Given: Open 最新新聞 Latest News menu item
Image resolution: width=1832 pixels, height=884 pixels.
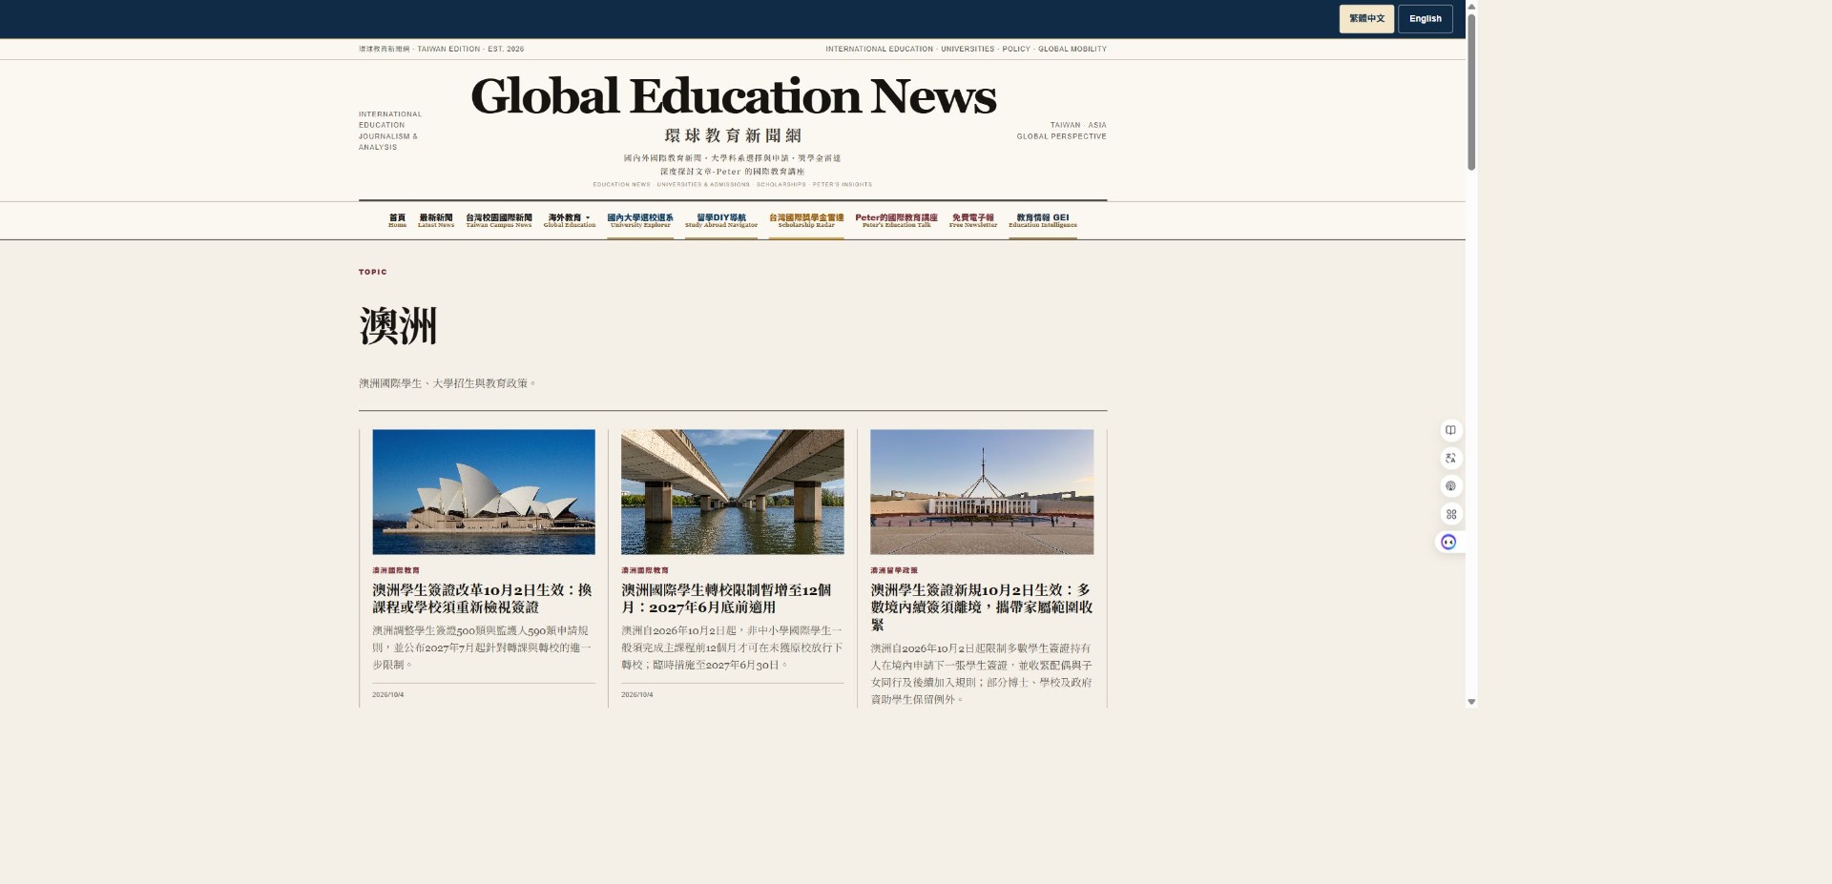Looking at the screenshot, I should click(436, 220).
